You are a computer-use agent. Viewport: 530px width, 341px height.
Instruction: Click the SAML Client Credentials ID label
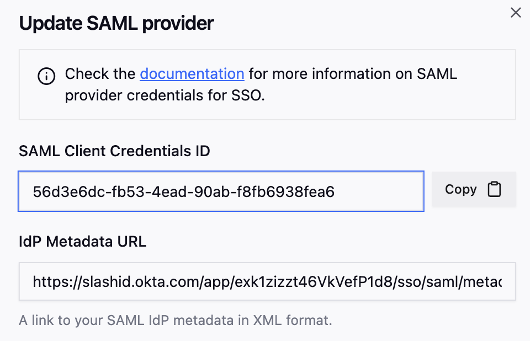(114, 151)
